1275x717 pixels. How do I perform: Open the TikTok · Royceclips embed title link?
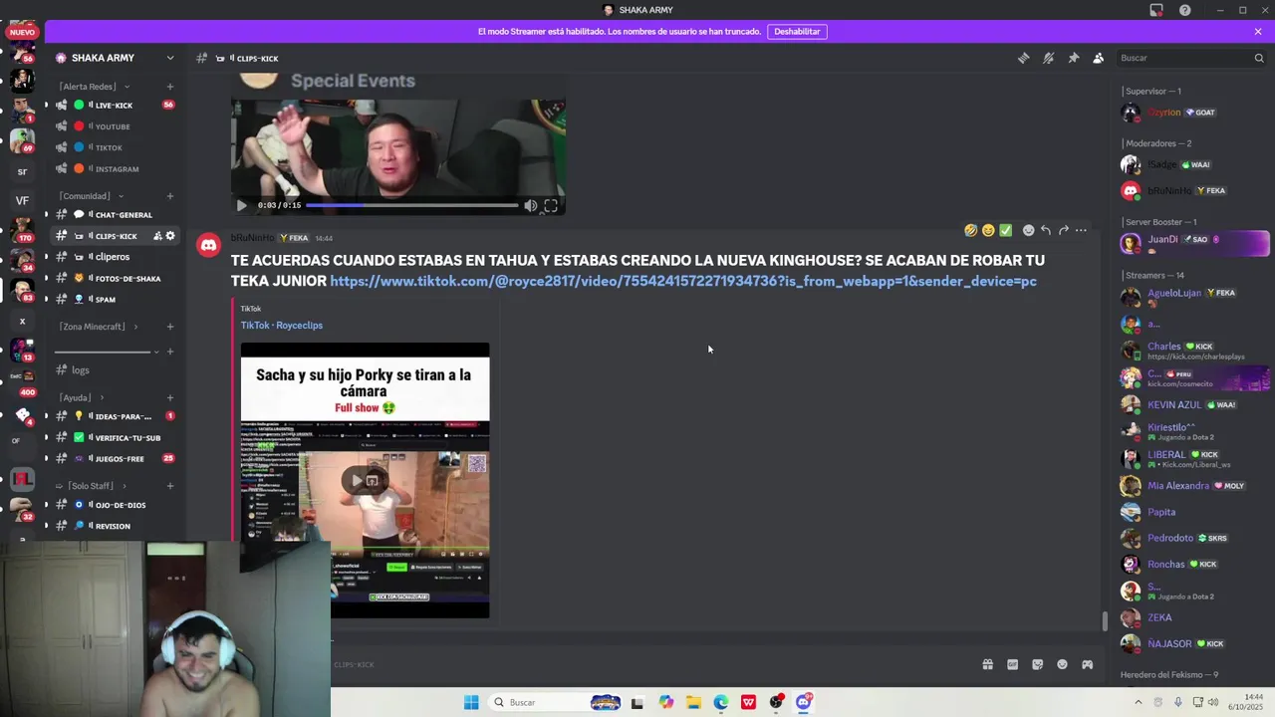click(281, 325)
